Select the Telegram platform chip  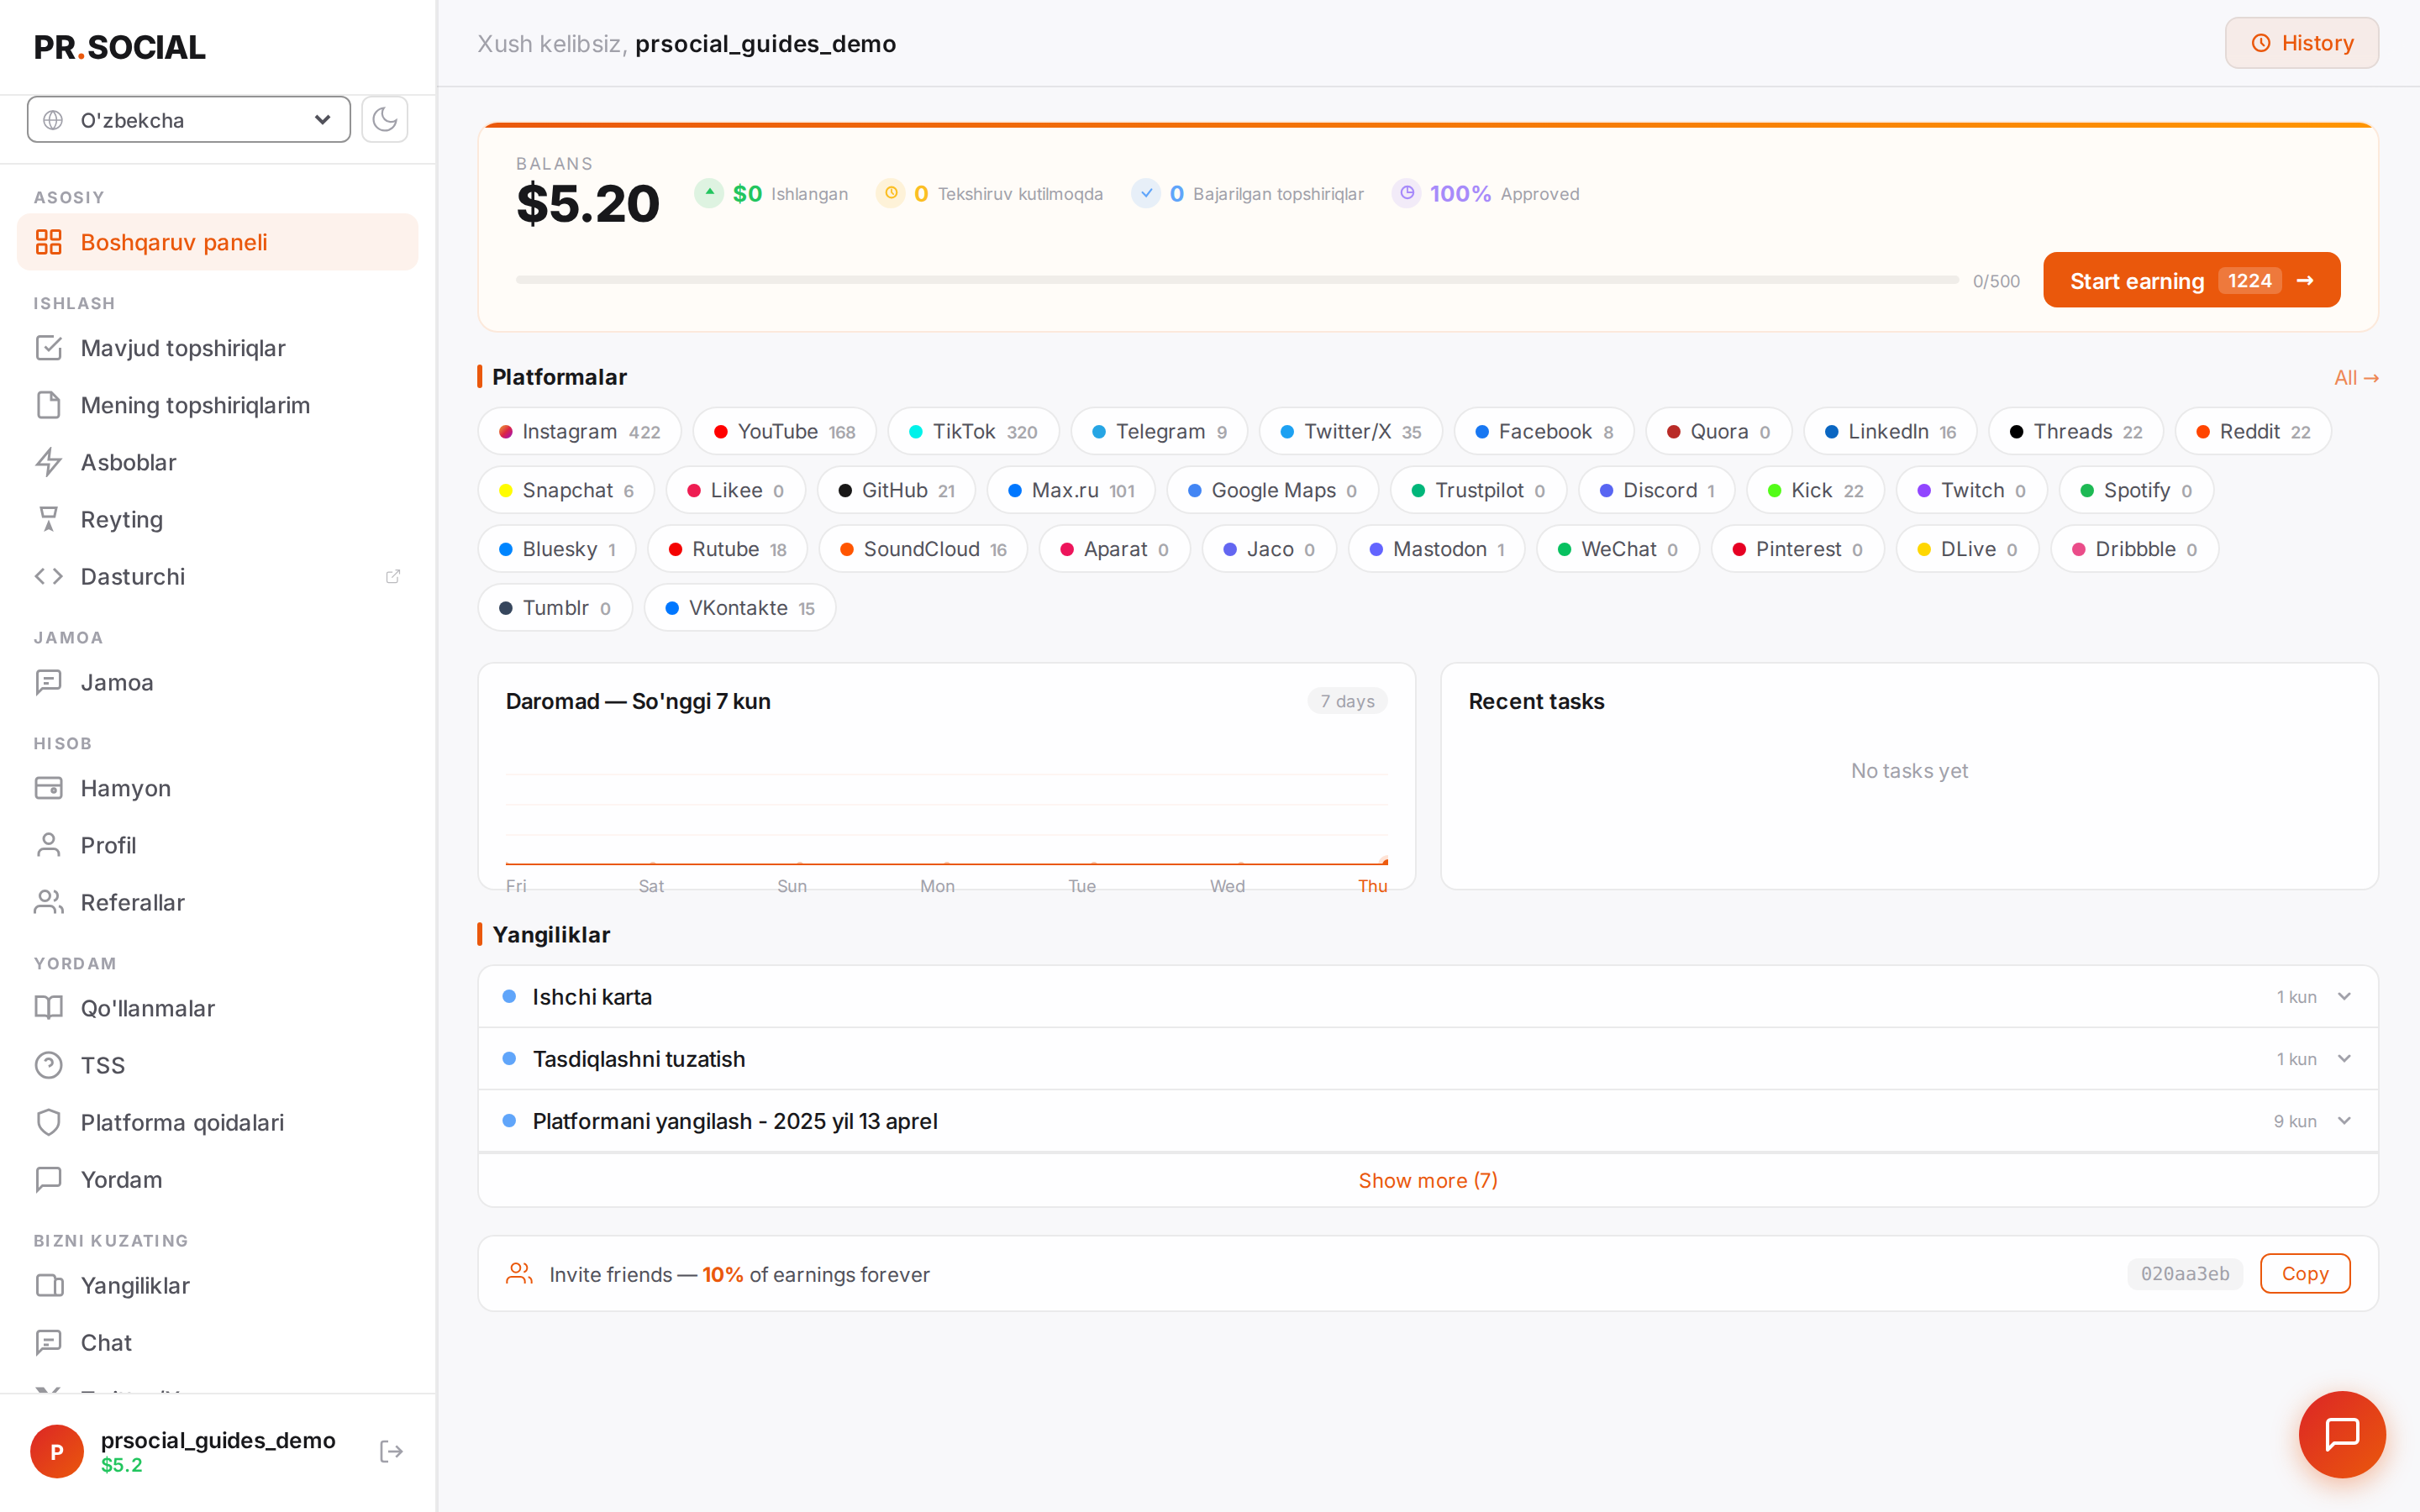tap(1159, 431)
